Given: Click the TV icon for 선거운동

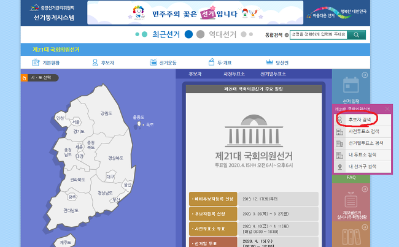Looking at the screenshot, I should tap(153, 62).
